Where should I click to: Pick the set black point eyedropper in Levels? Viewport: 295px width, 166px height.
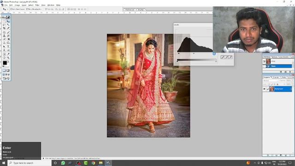pos(223,57)
